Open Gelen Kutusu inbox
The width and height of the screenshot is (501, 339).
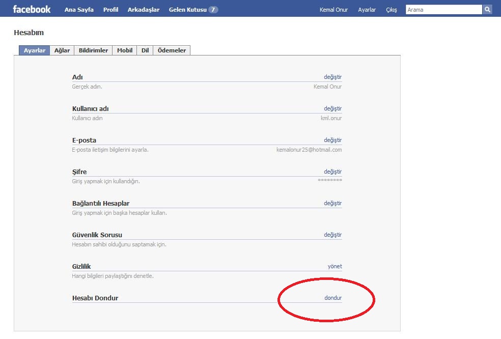(187, 10)
